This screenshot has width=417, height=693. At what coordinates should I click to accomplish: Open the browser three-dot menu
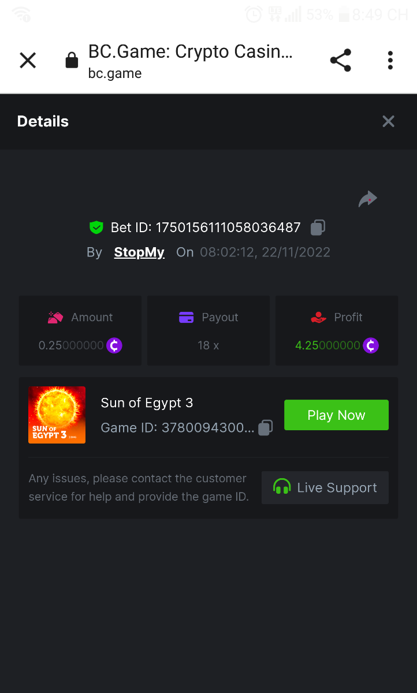click(390, 61)
